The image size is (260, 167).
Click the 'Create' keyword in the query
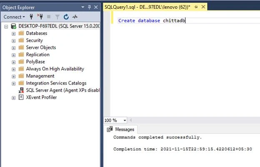tap(127, 20)
